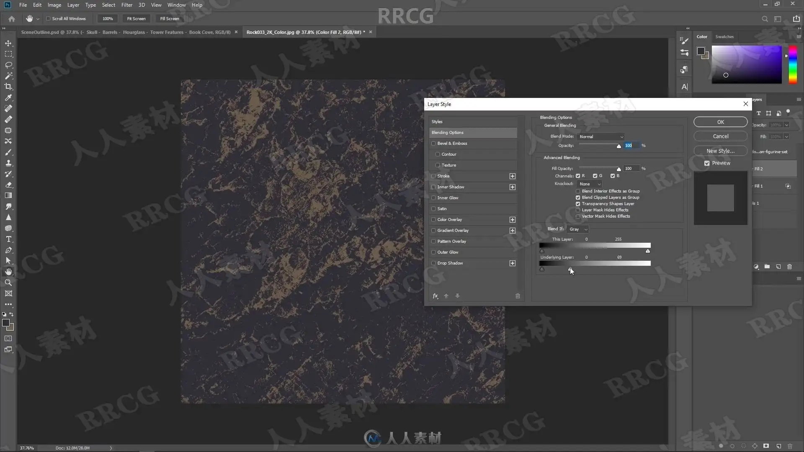Viewport: 804px width, 452px height.
Task: Select the Eyedropper tool
Action: tap(8, 98)
